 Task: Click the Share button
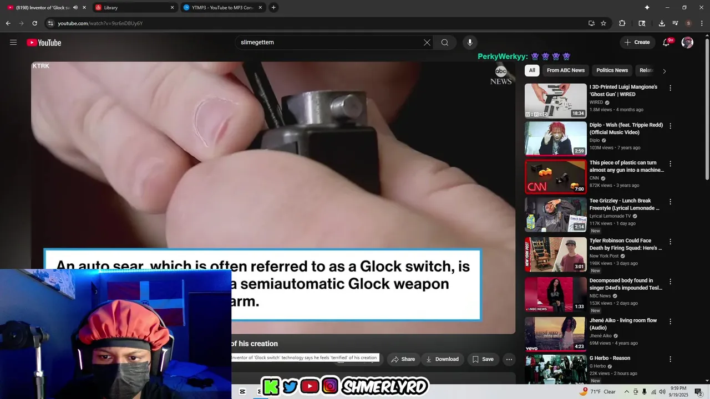tap(403, 359)
